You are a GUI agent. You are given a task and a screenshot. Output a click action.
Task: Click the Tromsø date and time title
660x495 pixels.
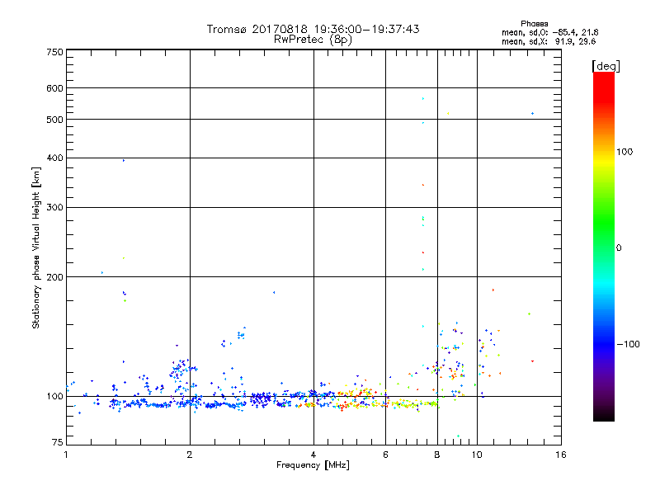[313, 29]
